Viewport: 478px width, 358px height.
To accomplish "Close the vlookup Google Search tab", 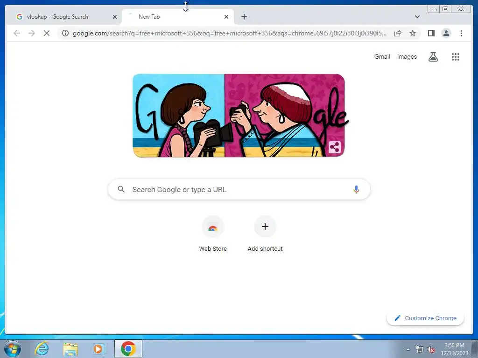I will (115, 17).
